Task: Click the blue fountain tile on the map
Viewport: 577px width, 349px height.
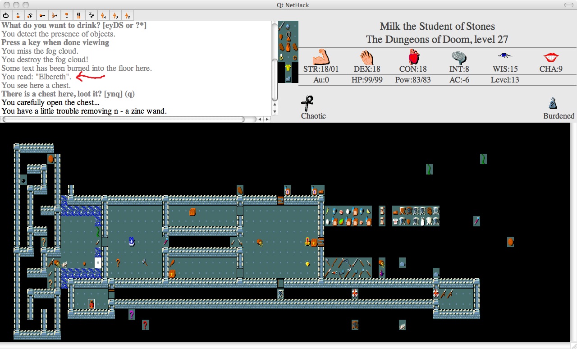Action: click(131, 242)
